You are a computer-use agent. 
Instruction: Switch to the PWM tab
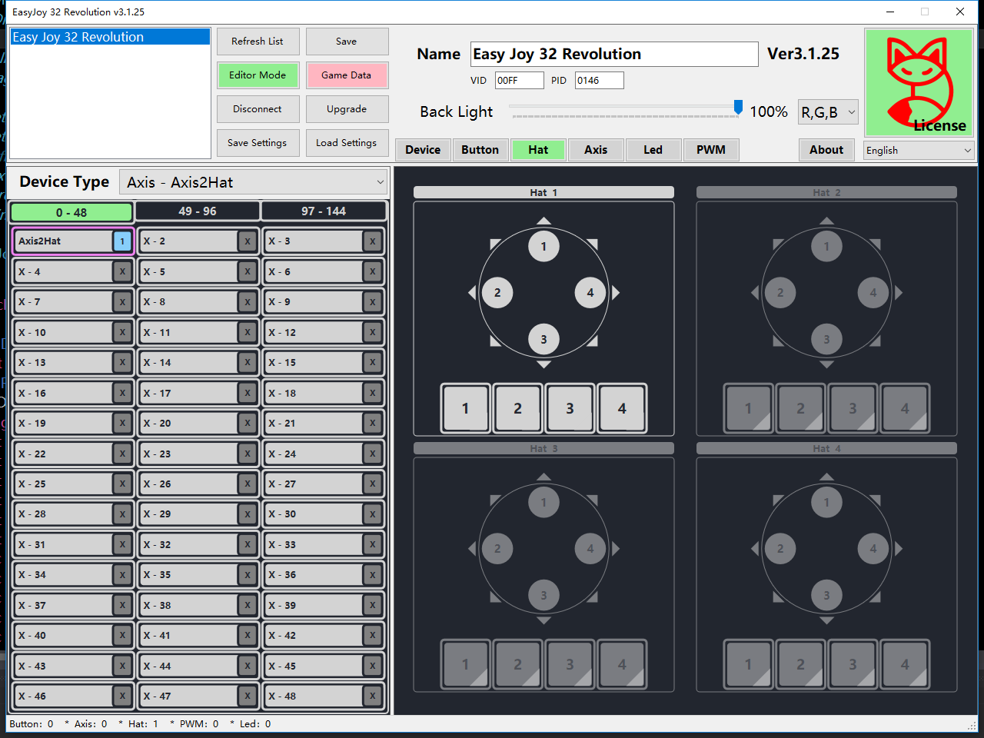point(711,150)
